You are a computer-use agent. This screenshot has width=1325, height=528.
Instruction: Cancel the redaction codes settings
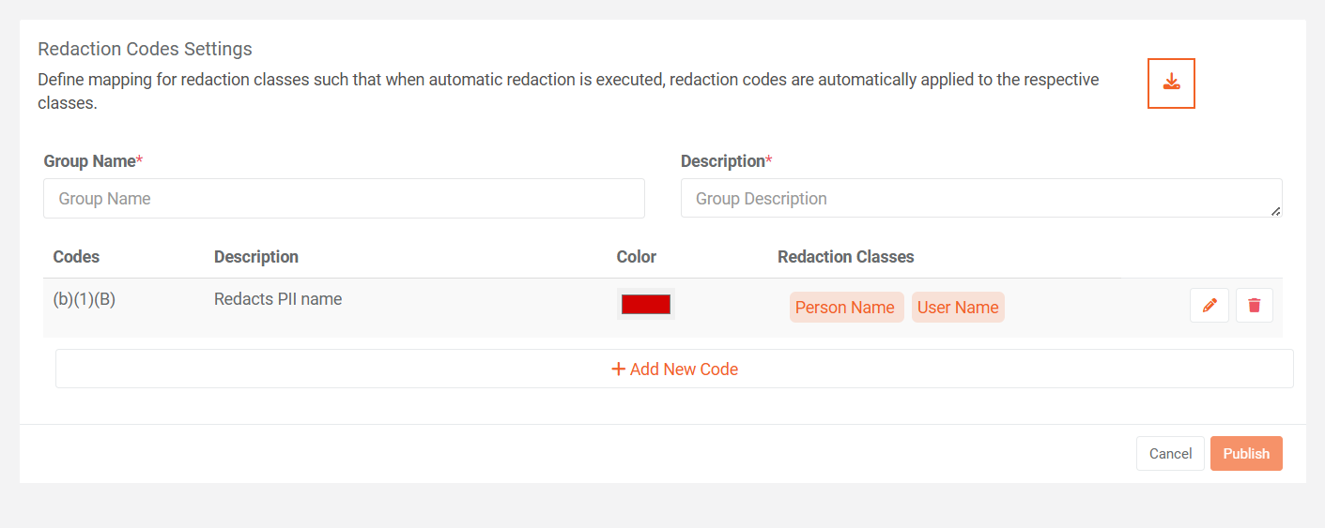pos(1170,454)
